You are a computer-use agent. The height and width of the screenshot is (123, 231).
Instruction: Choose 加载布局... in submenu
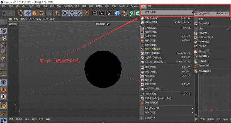point(212,33)
